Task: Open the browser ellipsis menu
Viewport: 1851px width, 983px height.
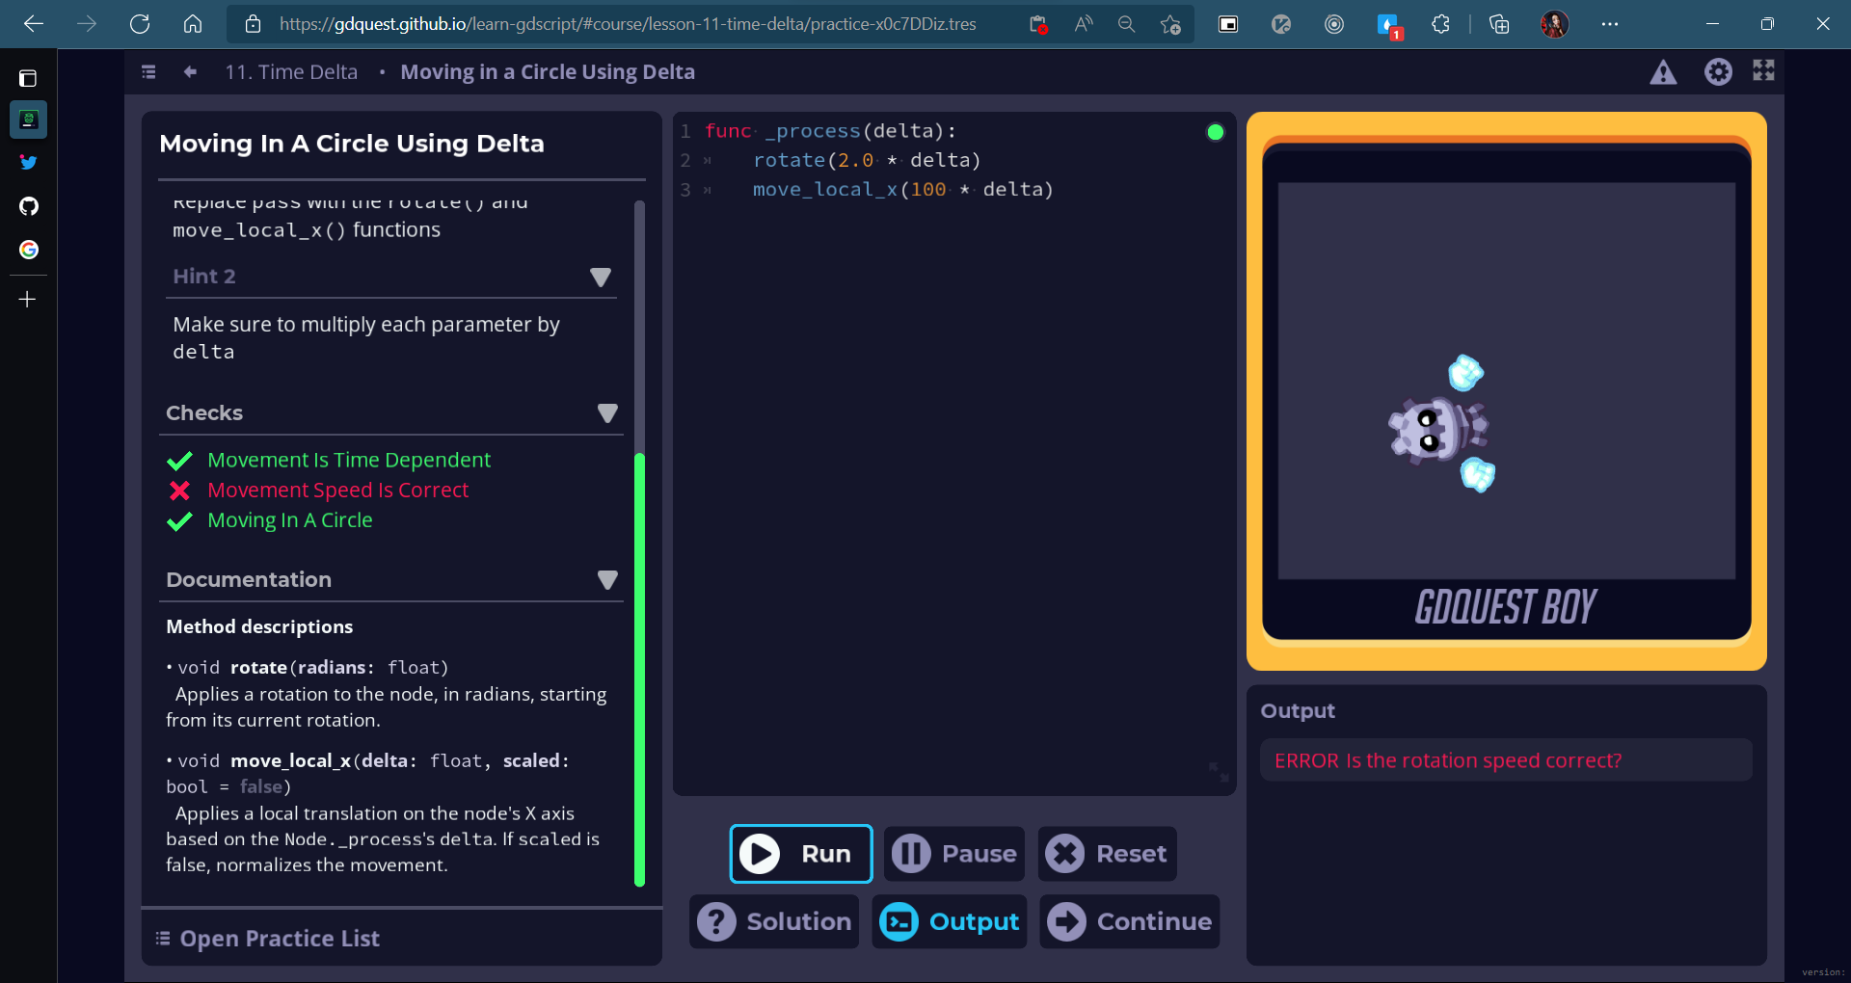Action: pyautogui.click(x=1608, y=24)
